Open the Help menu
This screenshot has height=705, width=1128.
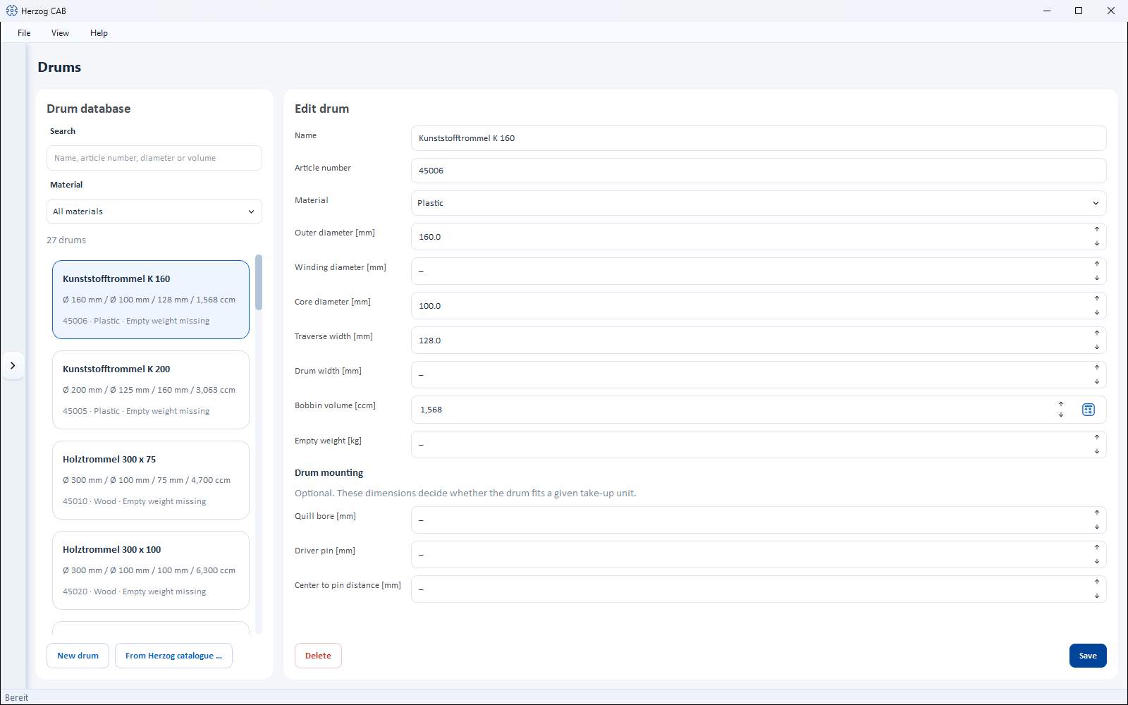pyautogui.click(x=99, y=33)
